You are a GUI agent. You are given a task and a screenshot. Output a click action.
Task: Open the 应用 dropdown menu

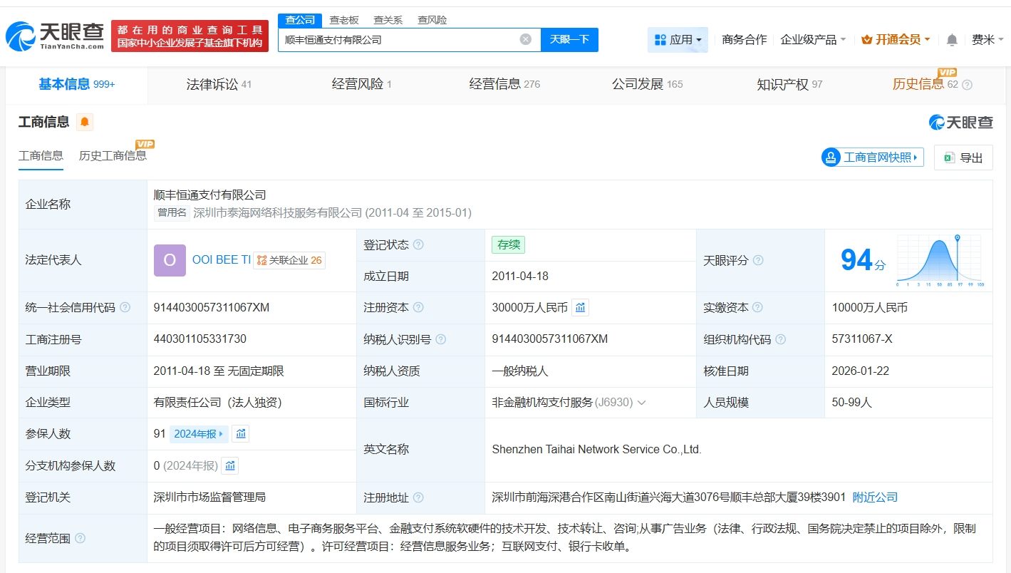[x=678, y=40]
